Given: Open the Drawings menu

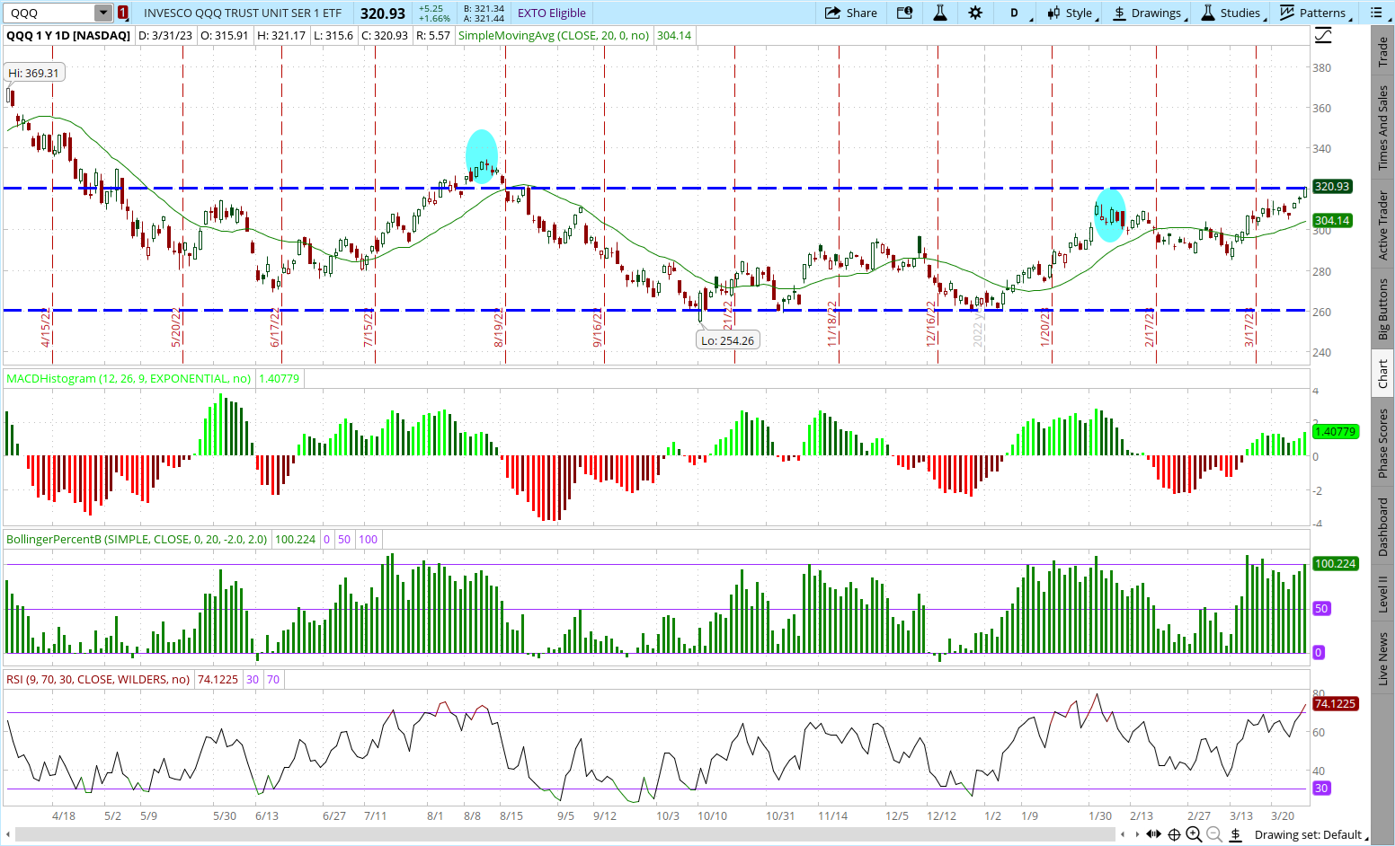Looking at the screenshot, I should click(1148, 13).
